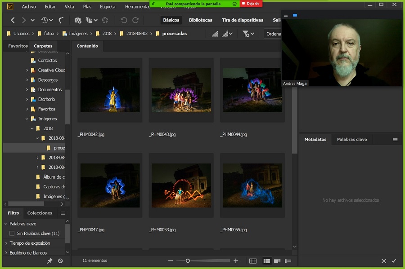
Task: Open the navigation history dropdown arrow
Action: [x=32, y=20]
